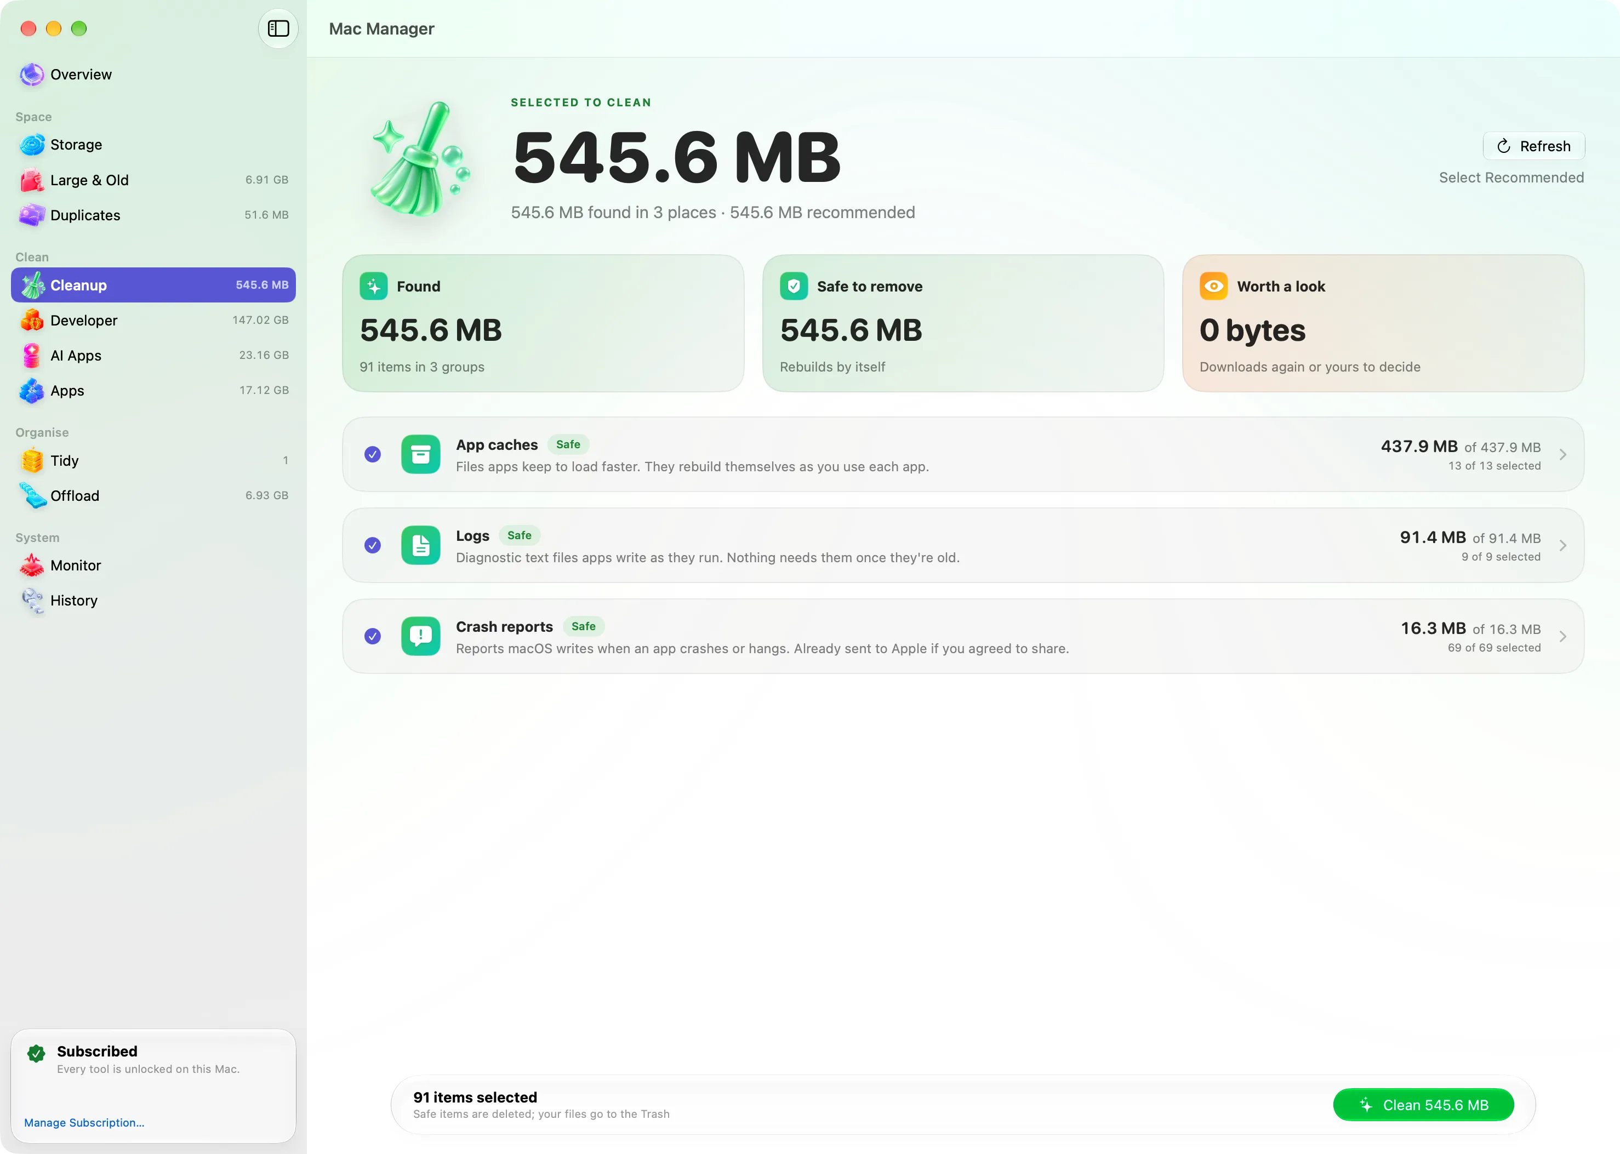Select the Duplicates icon
The width and height of the screenshot is (1620, 1154).
[x=32, y=215]
